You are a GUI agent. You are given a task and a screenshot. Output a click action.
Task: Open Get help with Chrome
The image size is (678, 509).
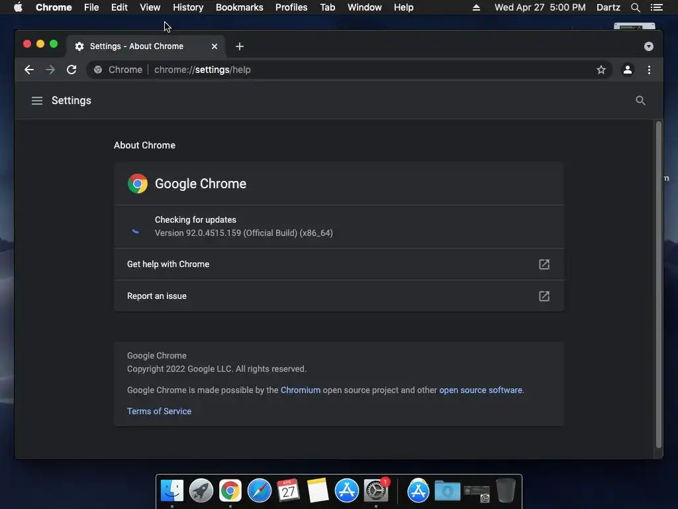point(339,264)
